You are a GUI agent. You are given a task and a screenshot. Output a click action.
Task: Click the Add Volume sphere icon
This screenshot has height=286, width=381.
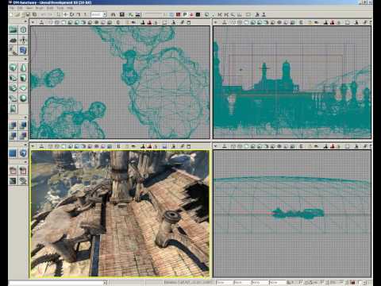pyautogui.click(x=23, y=153)
